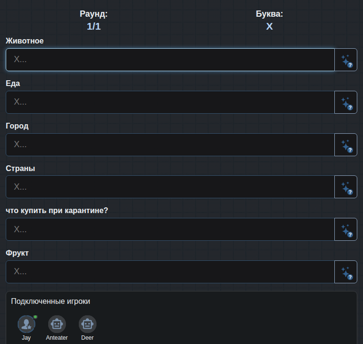
Task: Click the 'Страны' category label
Action: click(x=21, y=168)
